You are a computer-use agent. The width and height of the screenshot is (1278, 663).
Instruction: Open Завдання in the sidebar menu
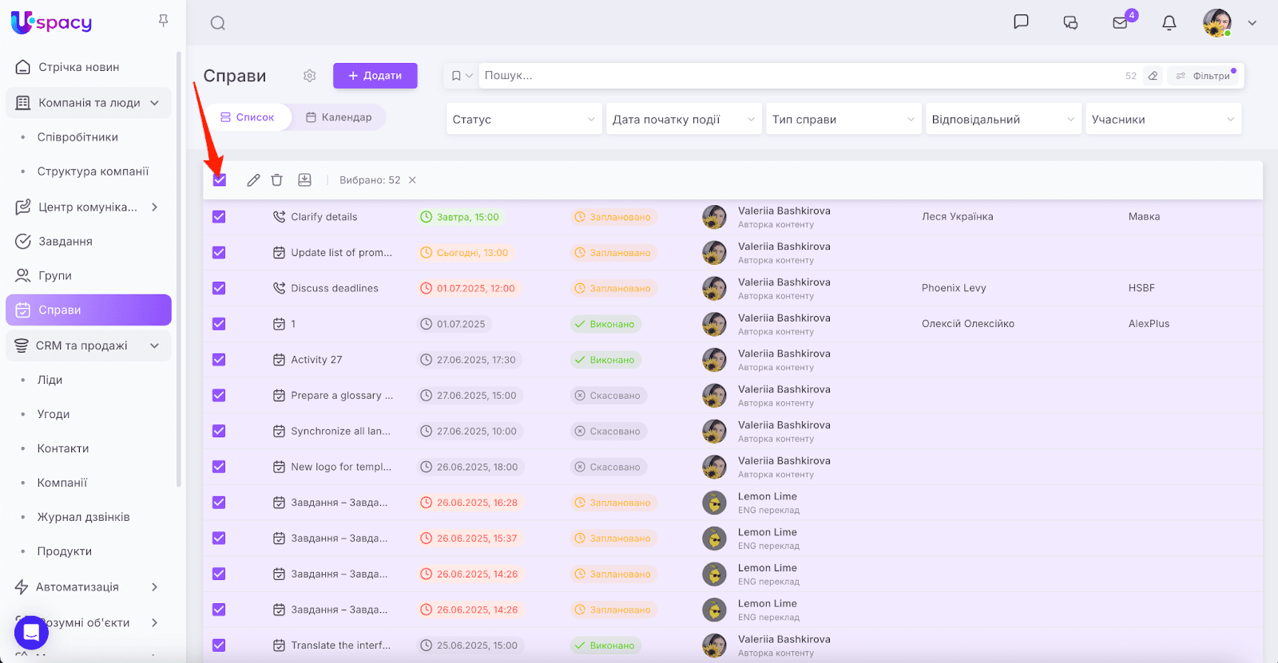pyautogui.click(x=65, y=241)
